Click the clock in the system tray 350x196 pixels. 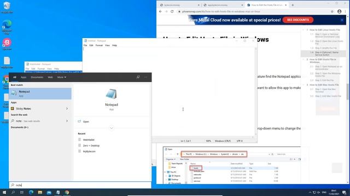point(334,192)
